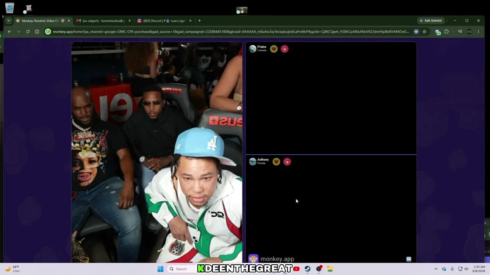Open the weather widget showing 68°F

tap(12, 269)
